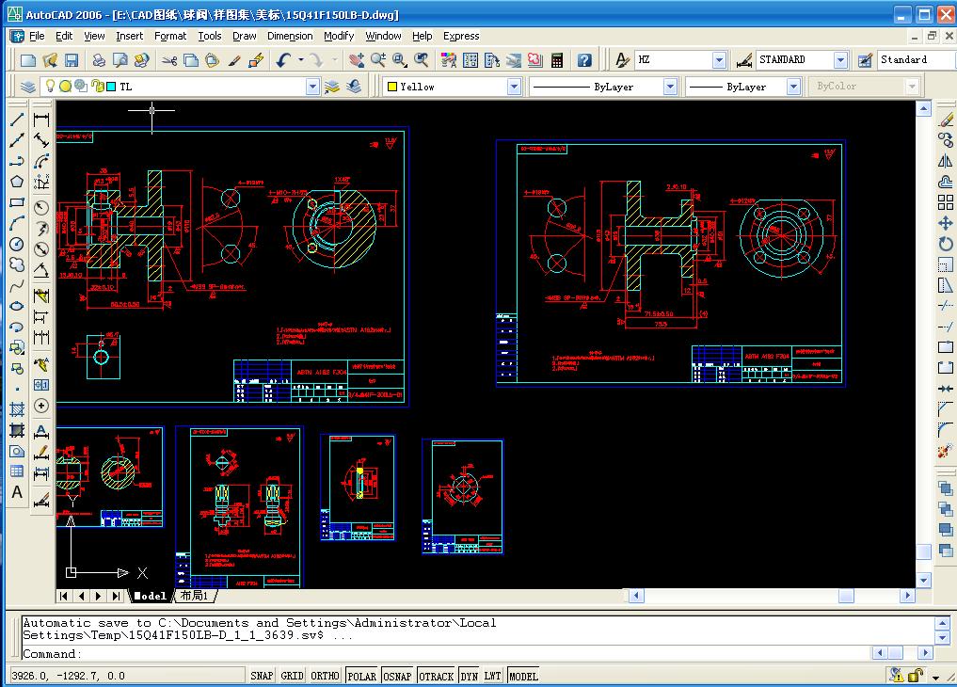
Task: Toggle SNAP mode in status bar
Action: click(262, 676)
